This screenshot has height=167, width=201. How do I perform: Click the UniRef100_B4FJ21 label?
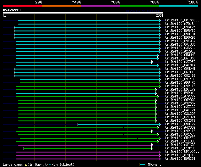coord(180,110)
